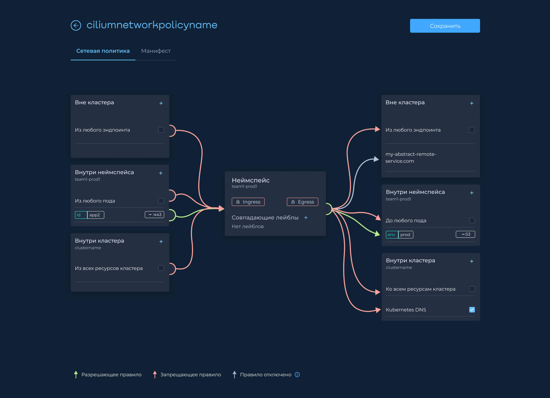Click plus icon in right 'Вне кластера' card

tap(472, 103)
